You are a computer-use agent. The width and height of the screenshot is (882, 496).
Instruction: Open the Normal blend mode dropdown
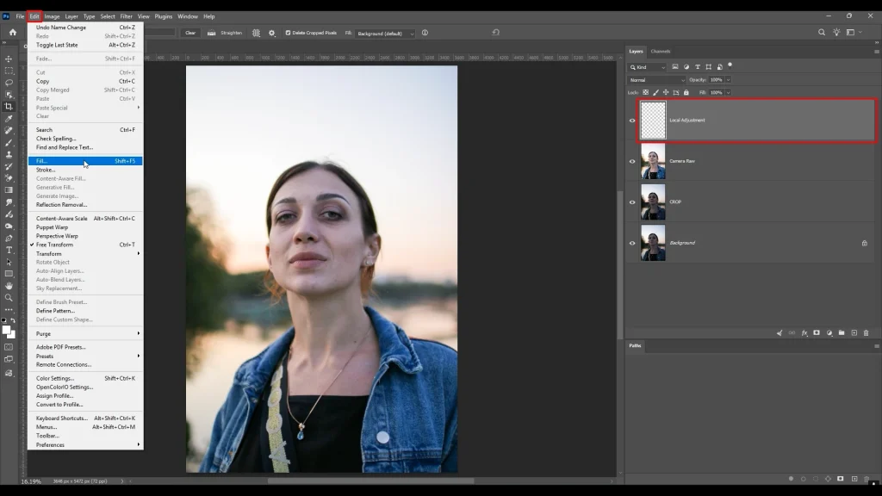coord(656,80)
